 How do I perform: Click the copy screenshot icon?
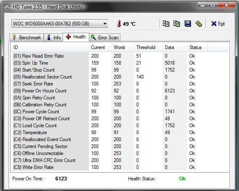177,24
